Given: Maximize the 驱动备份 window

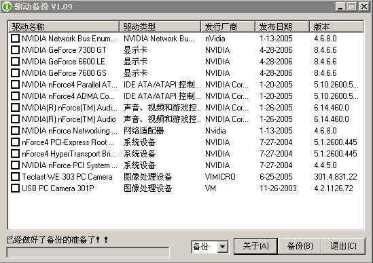Looking at the screenshot, I should click(x=351, y=6).
